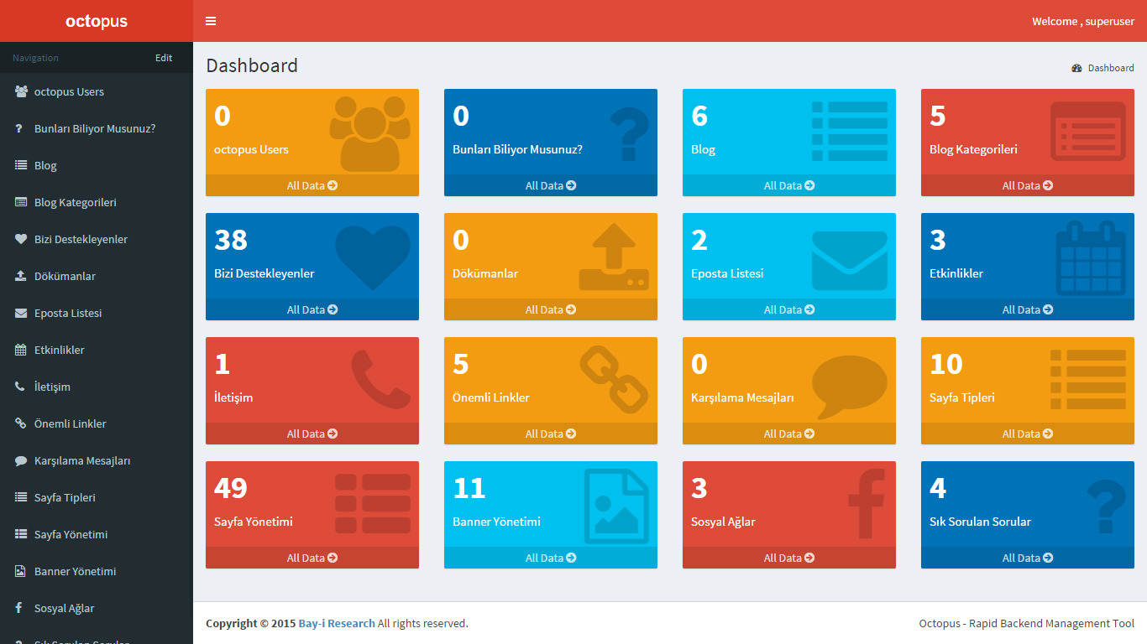Select the Dökümanlar upload icon
The height and width of the screenshot is (644, 1147).
615,254
